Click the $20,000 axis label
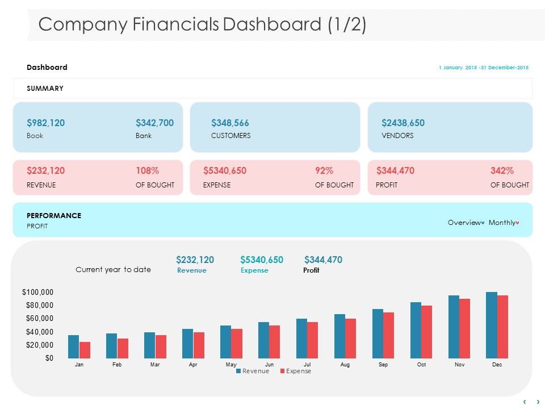 point(40,345)
